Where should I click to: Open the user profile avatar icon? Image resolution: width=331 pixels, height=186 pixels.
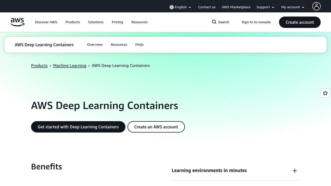(317, 6)
